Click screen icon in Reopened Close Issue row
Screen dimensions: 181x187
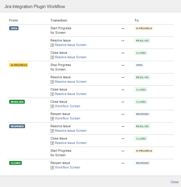[x=52, y=143]
